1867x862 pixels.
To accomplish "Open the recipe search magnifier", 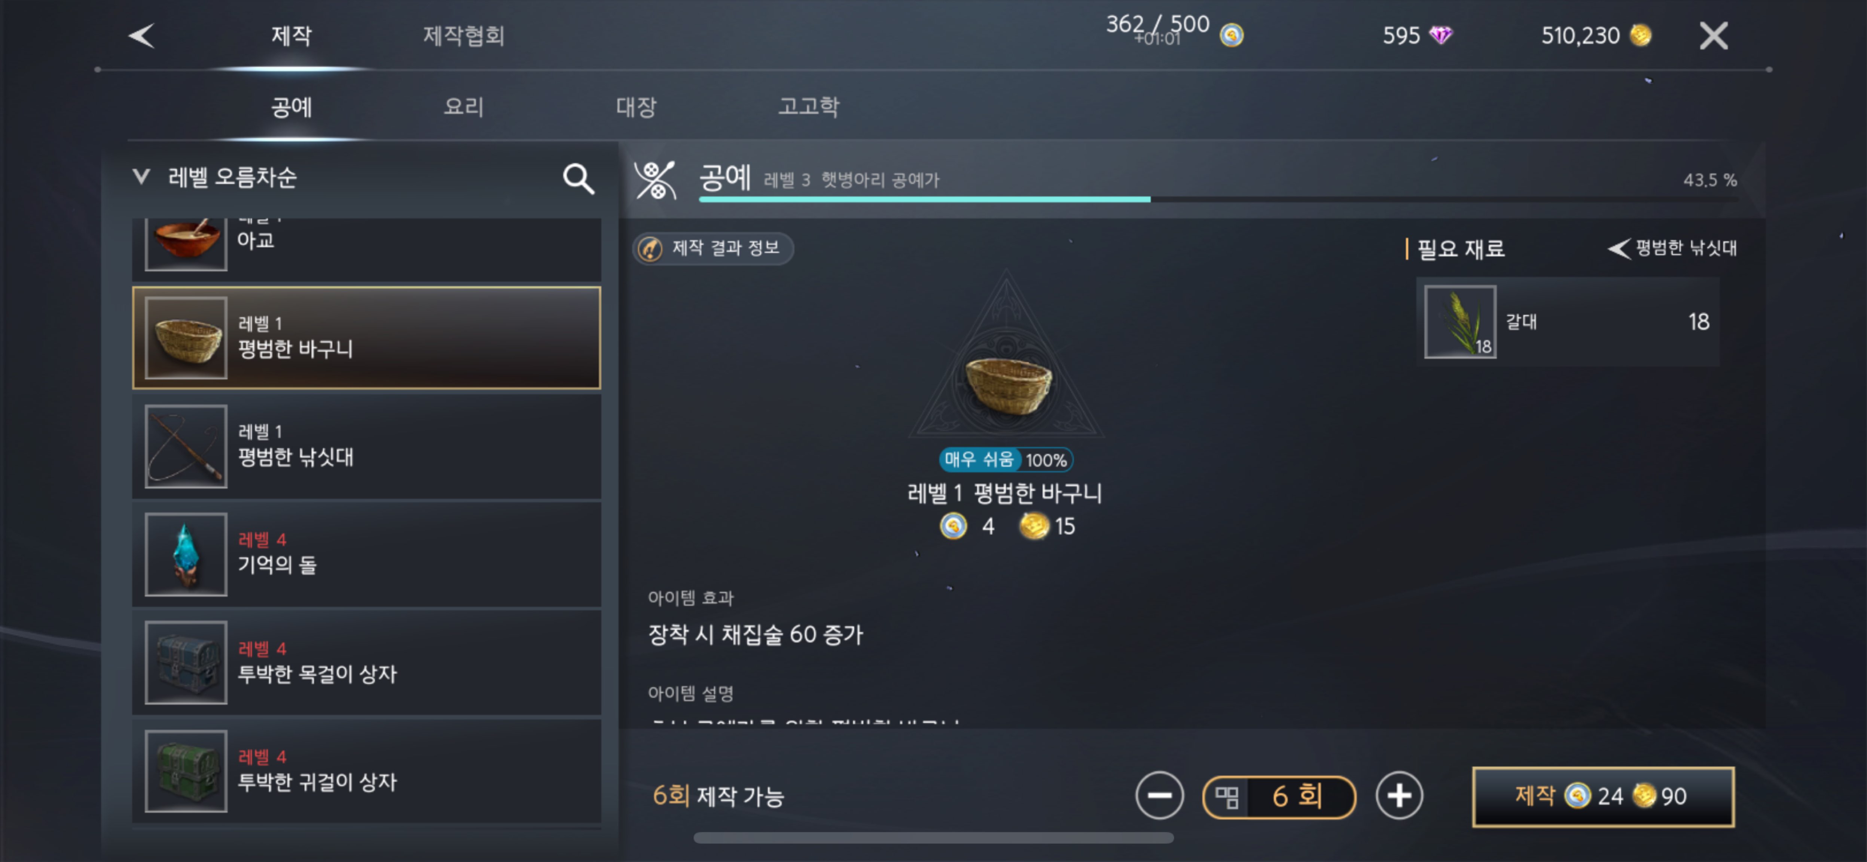I will (x=579, y=178).
